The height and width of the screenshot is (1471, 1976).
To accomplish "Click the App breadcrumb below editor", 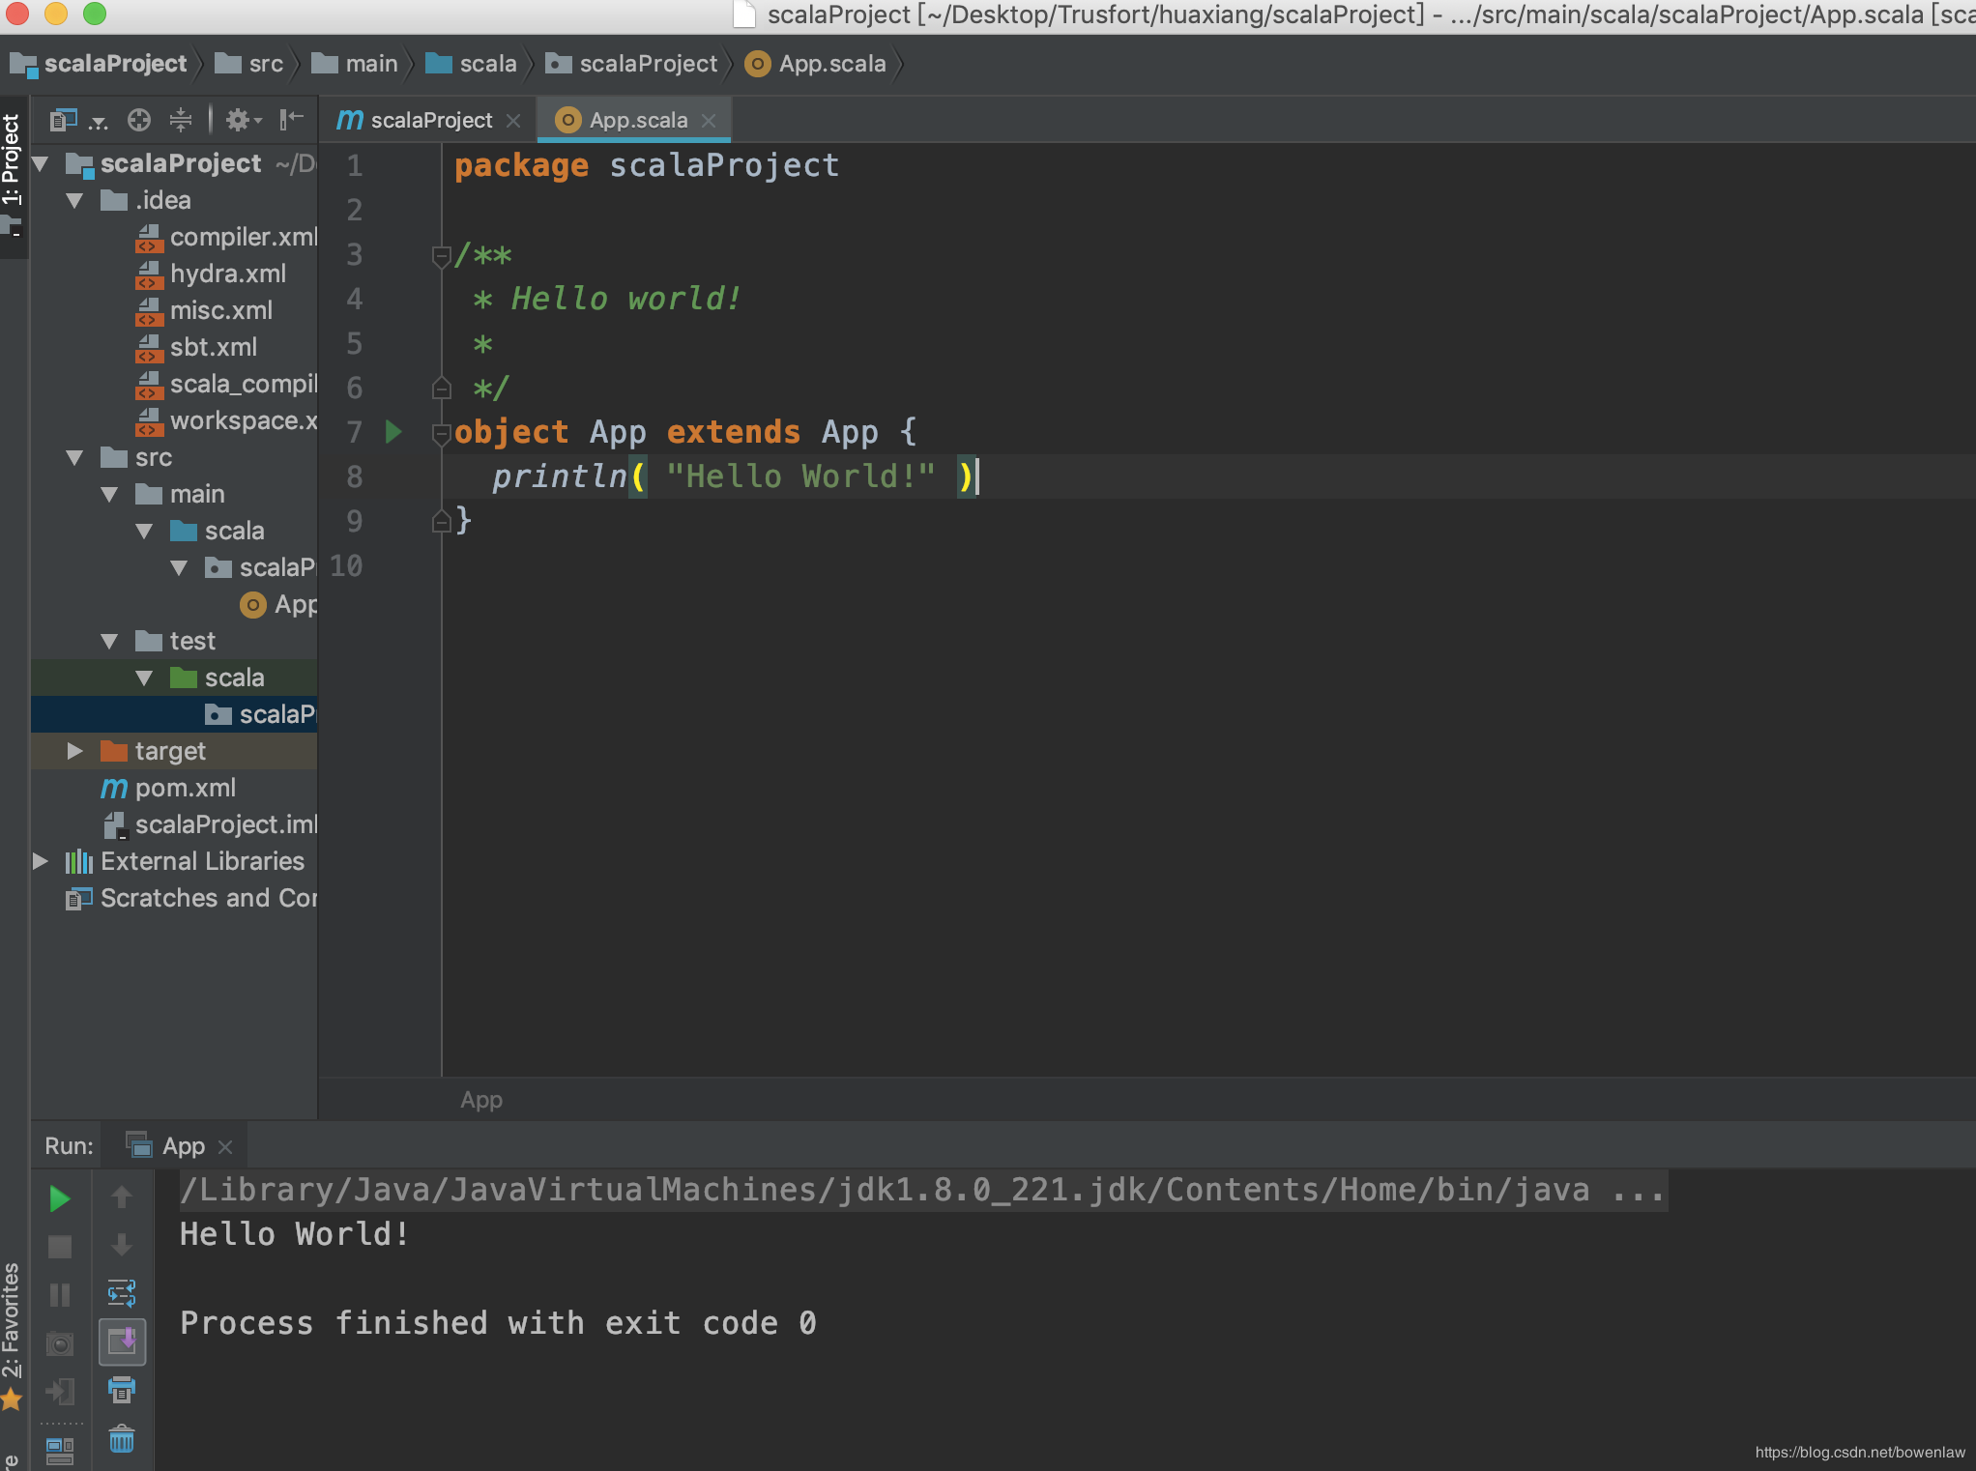I will click(481, 1100).
